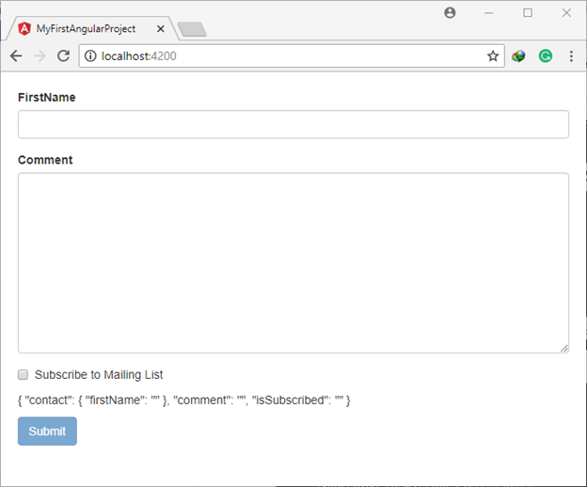Click the JSON form value output text

click(x=184, y=401)
